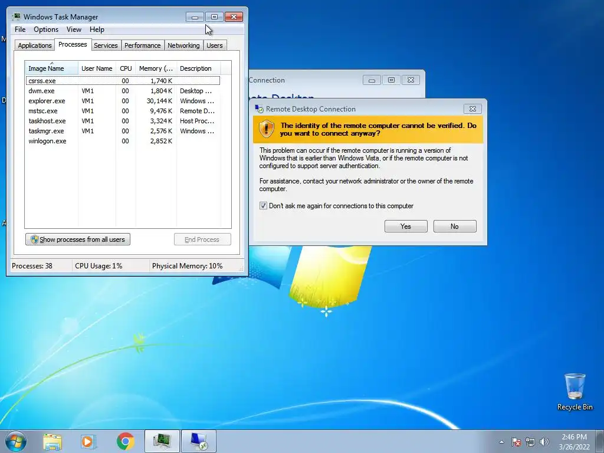
Task: Toggle "Don't ask me again" checkbox
Action: click(x=263, y=206)
